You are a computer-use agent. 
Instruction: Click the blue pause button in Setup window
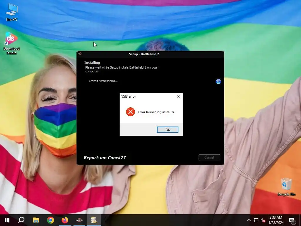pyautogui.click(x=218, y=81)
